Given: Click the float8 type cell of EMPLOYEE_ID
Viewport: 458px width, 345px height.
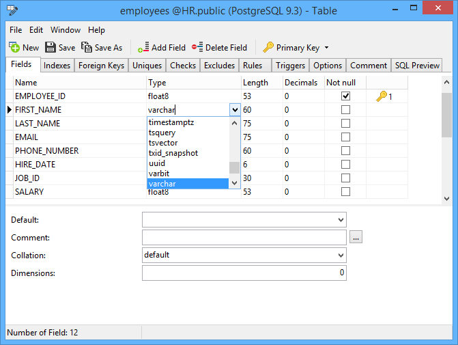Looking at the screenshot, I should click(194, 96).
